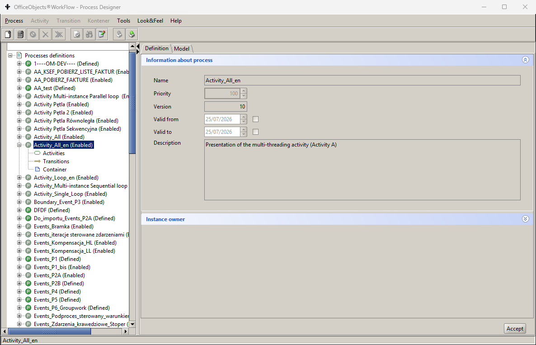
Task: Tick the Valid from checkbox
Action: pyautogui.click(x=255, y=119)
